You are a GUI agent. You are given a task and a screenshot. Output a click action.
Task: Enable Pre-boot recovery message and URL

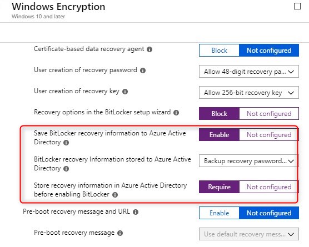point(219,213)
